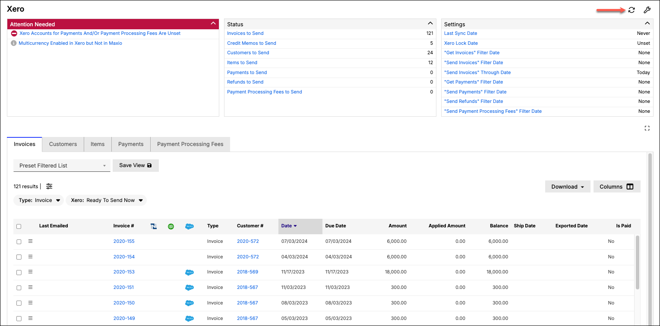660x326 pixels.
Task: Open Multicurrency Enabled in Xero warning link
Action: (70, 43)
